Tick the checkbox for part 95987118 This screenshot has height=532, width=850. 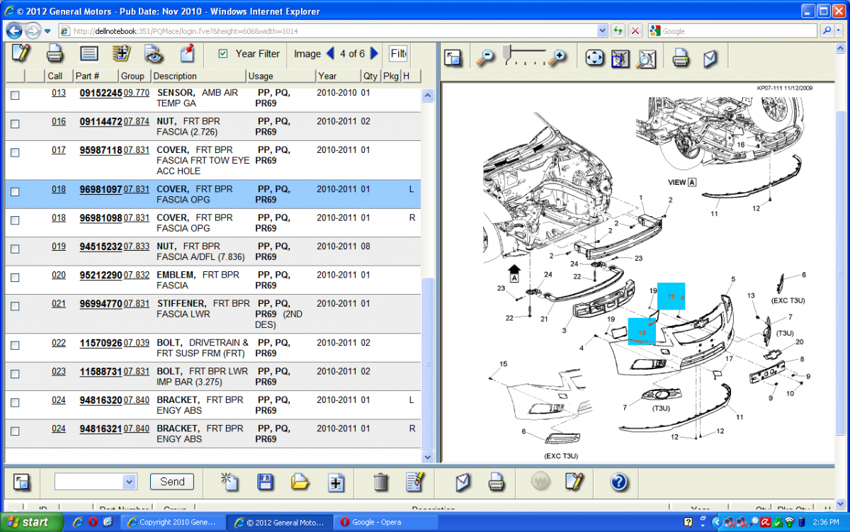tap(15, 152)
